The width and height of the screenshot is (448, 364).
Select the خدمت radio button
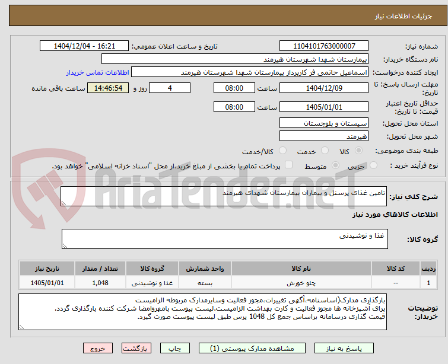325,150
